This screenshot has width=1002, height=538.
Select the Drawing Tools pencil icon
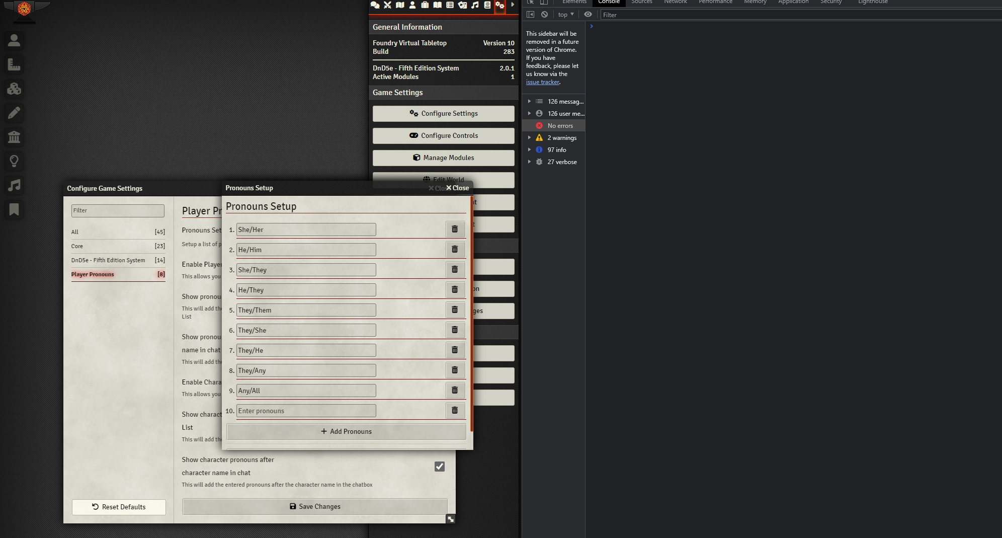pyautogui.click(x=14, y=113)
